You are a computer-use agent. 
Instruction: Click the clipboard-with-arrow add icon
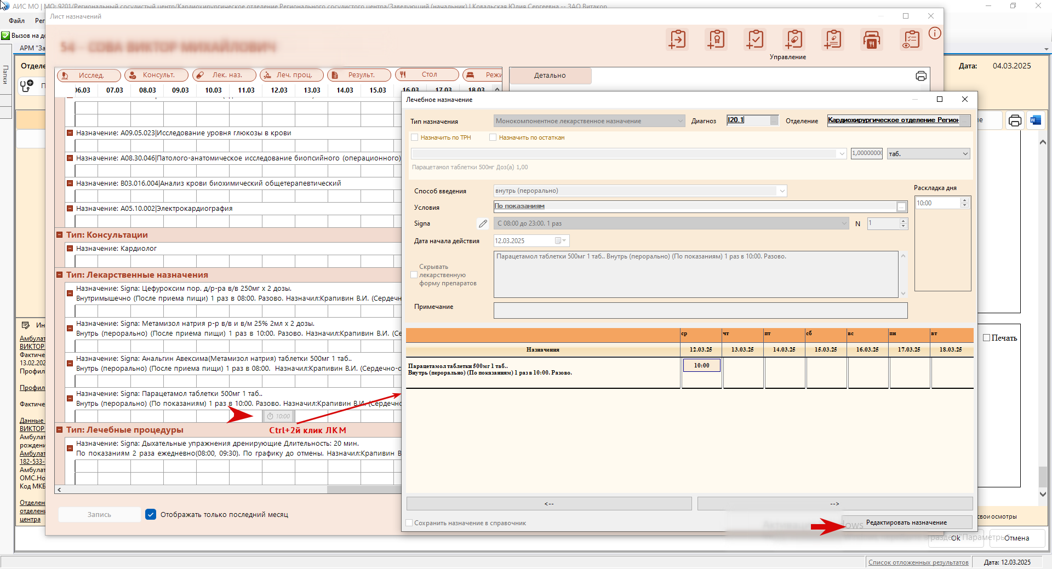[677, 39]
